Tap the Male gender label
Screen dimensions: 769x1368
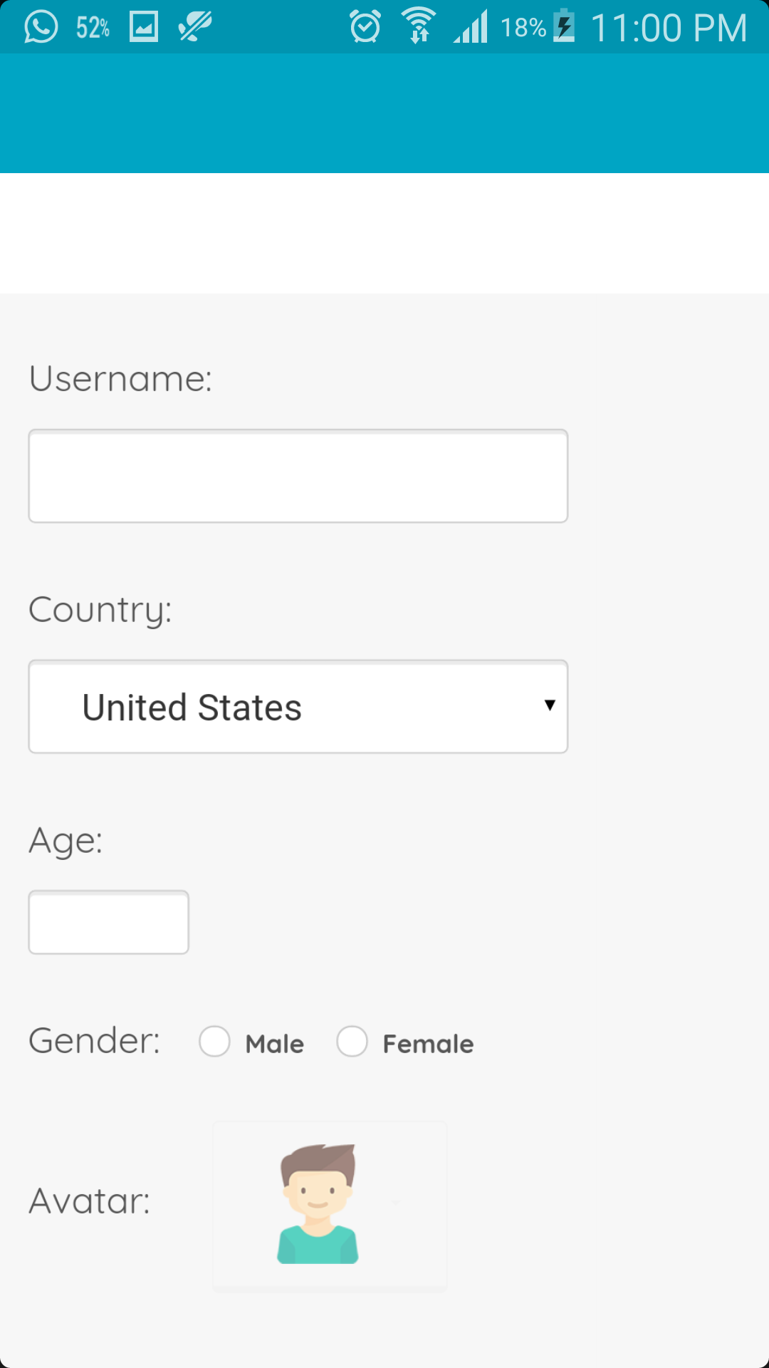point(274,1045)
